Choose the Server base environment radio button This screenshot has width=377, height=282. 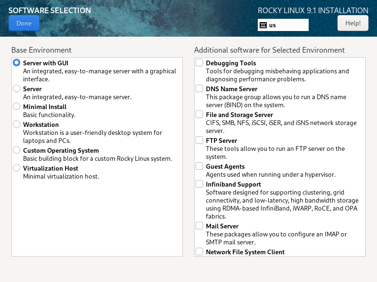click(16, 89)
